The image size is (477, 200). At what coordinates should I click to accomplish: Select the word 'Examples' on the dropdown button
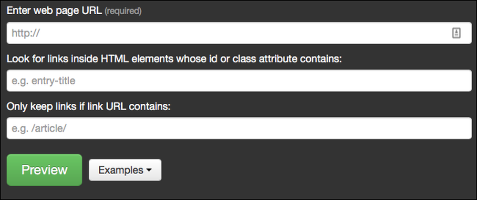pos(121,170)
